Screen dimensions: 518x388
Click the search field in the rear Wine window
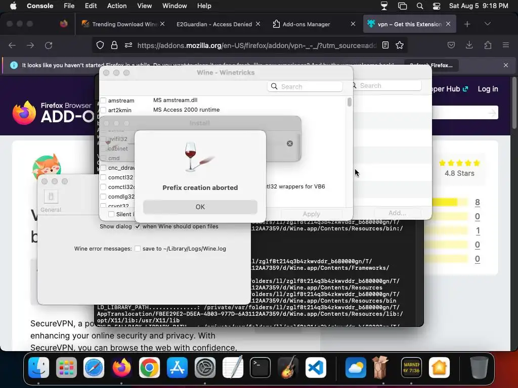click(x=387, y=85)
